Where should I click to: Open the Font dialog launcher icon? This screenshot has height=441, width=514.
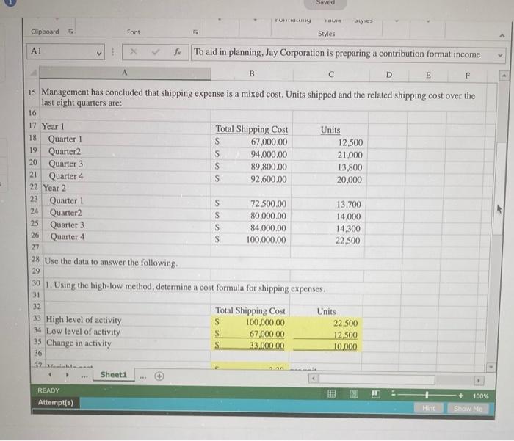pyautogui.click(x=195, y=32)
